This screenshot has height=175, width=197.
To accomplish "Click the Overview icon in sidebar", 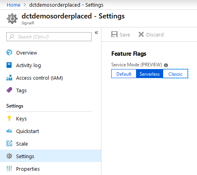I will point(9,53).
